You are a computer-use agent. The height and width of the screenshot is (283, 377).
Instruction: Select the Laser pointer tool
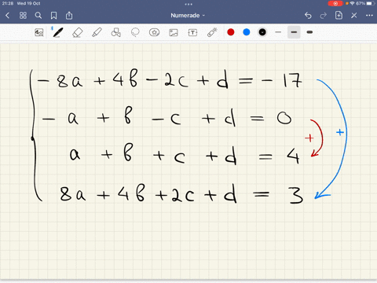(x=212, y=32)
